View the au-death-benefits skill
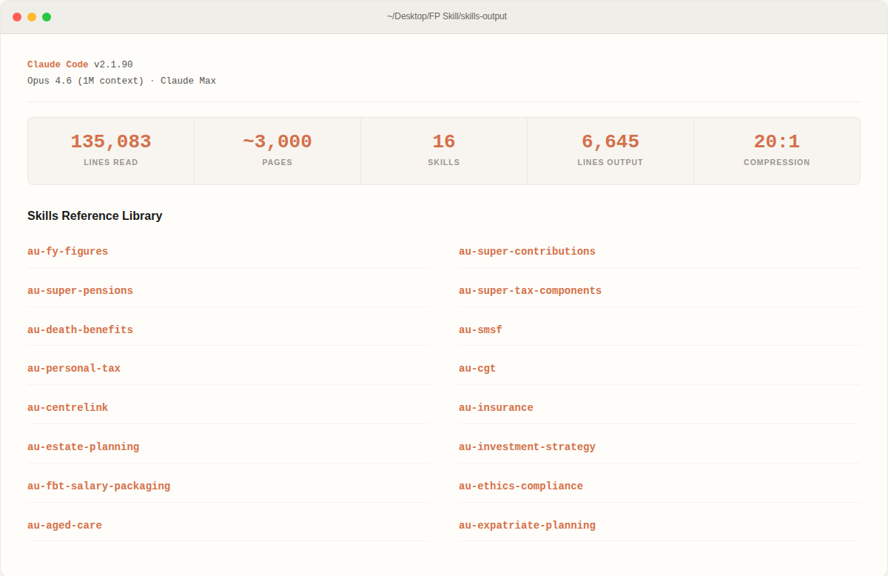Viewport: 888px width, 576px height. (x=80, y=330)
